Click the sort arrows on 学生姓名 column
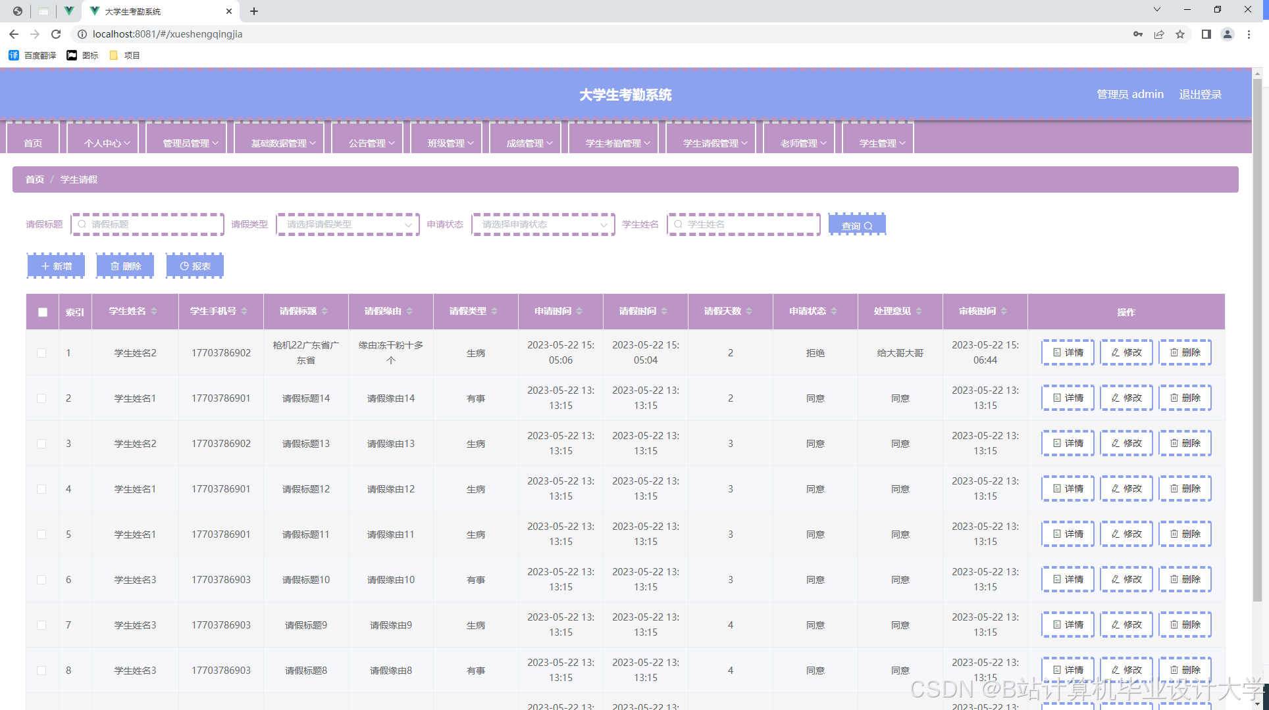Image resolution: width=1269 pixels, height=710 pixels. [154, 312]
